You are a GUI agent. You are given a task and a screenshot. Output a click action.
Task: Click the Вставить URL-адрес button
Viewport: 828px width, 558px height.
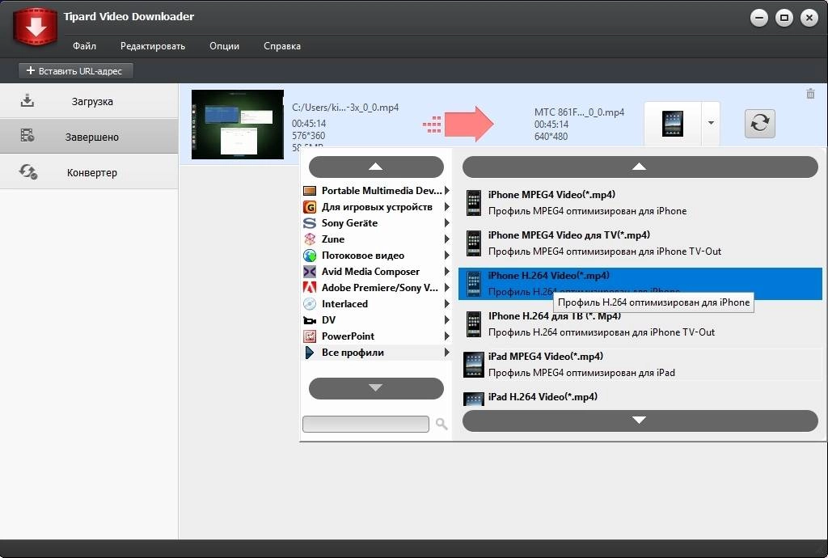75,70
